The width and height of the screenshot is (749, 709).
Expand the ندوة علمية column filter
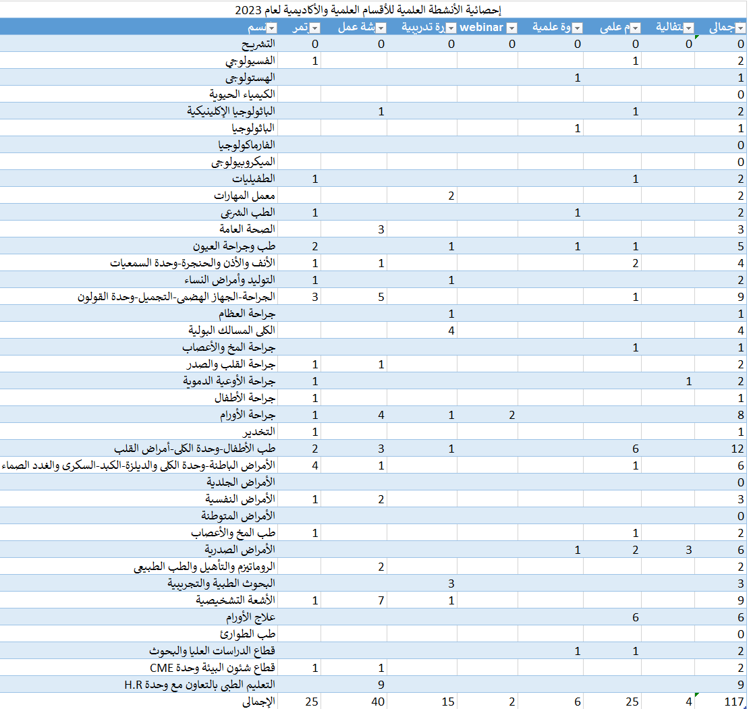pos(577,28)
